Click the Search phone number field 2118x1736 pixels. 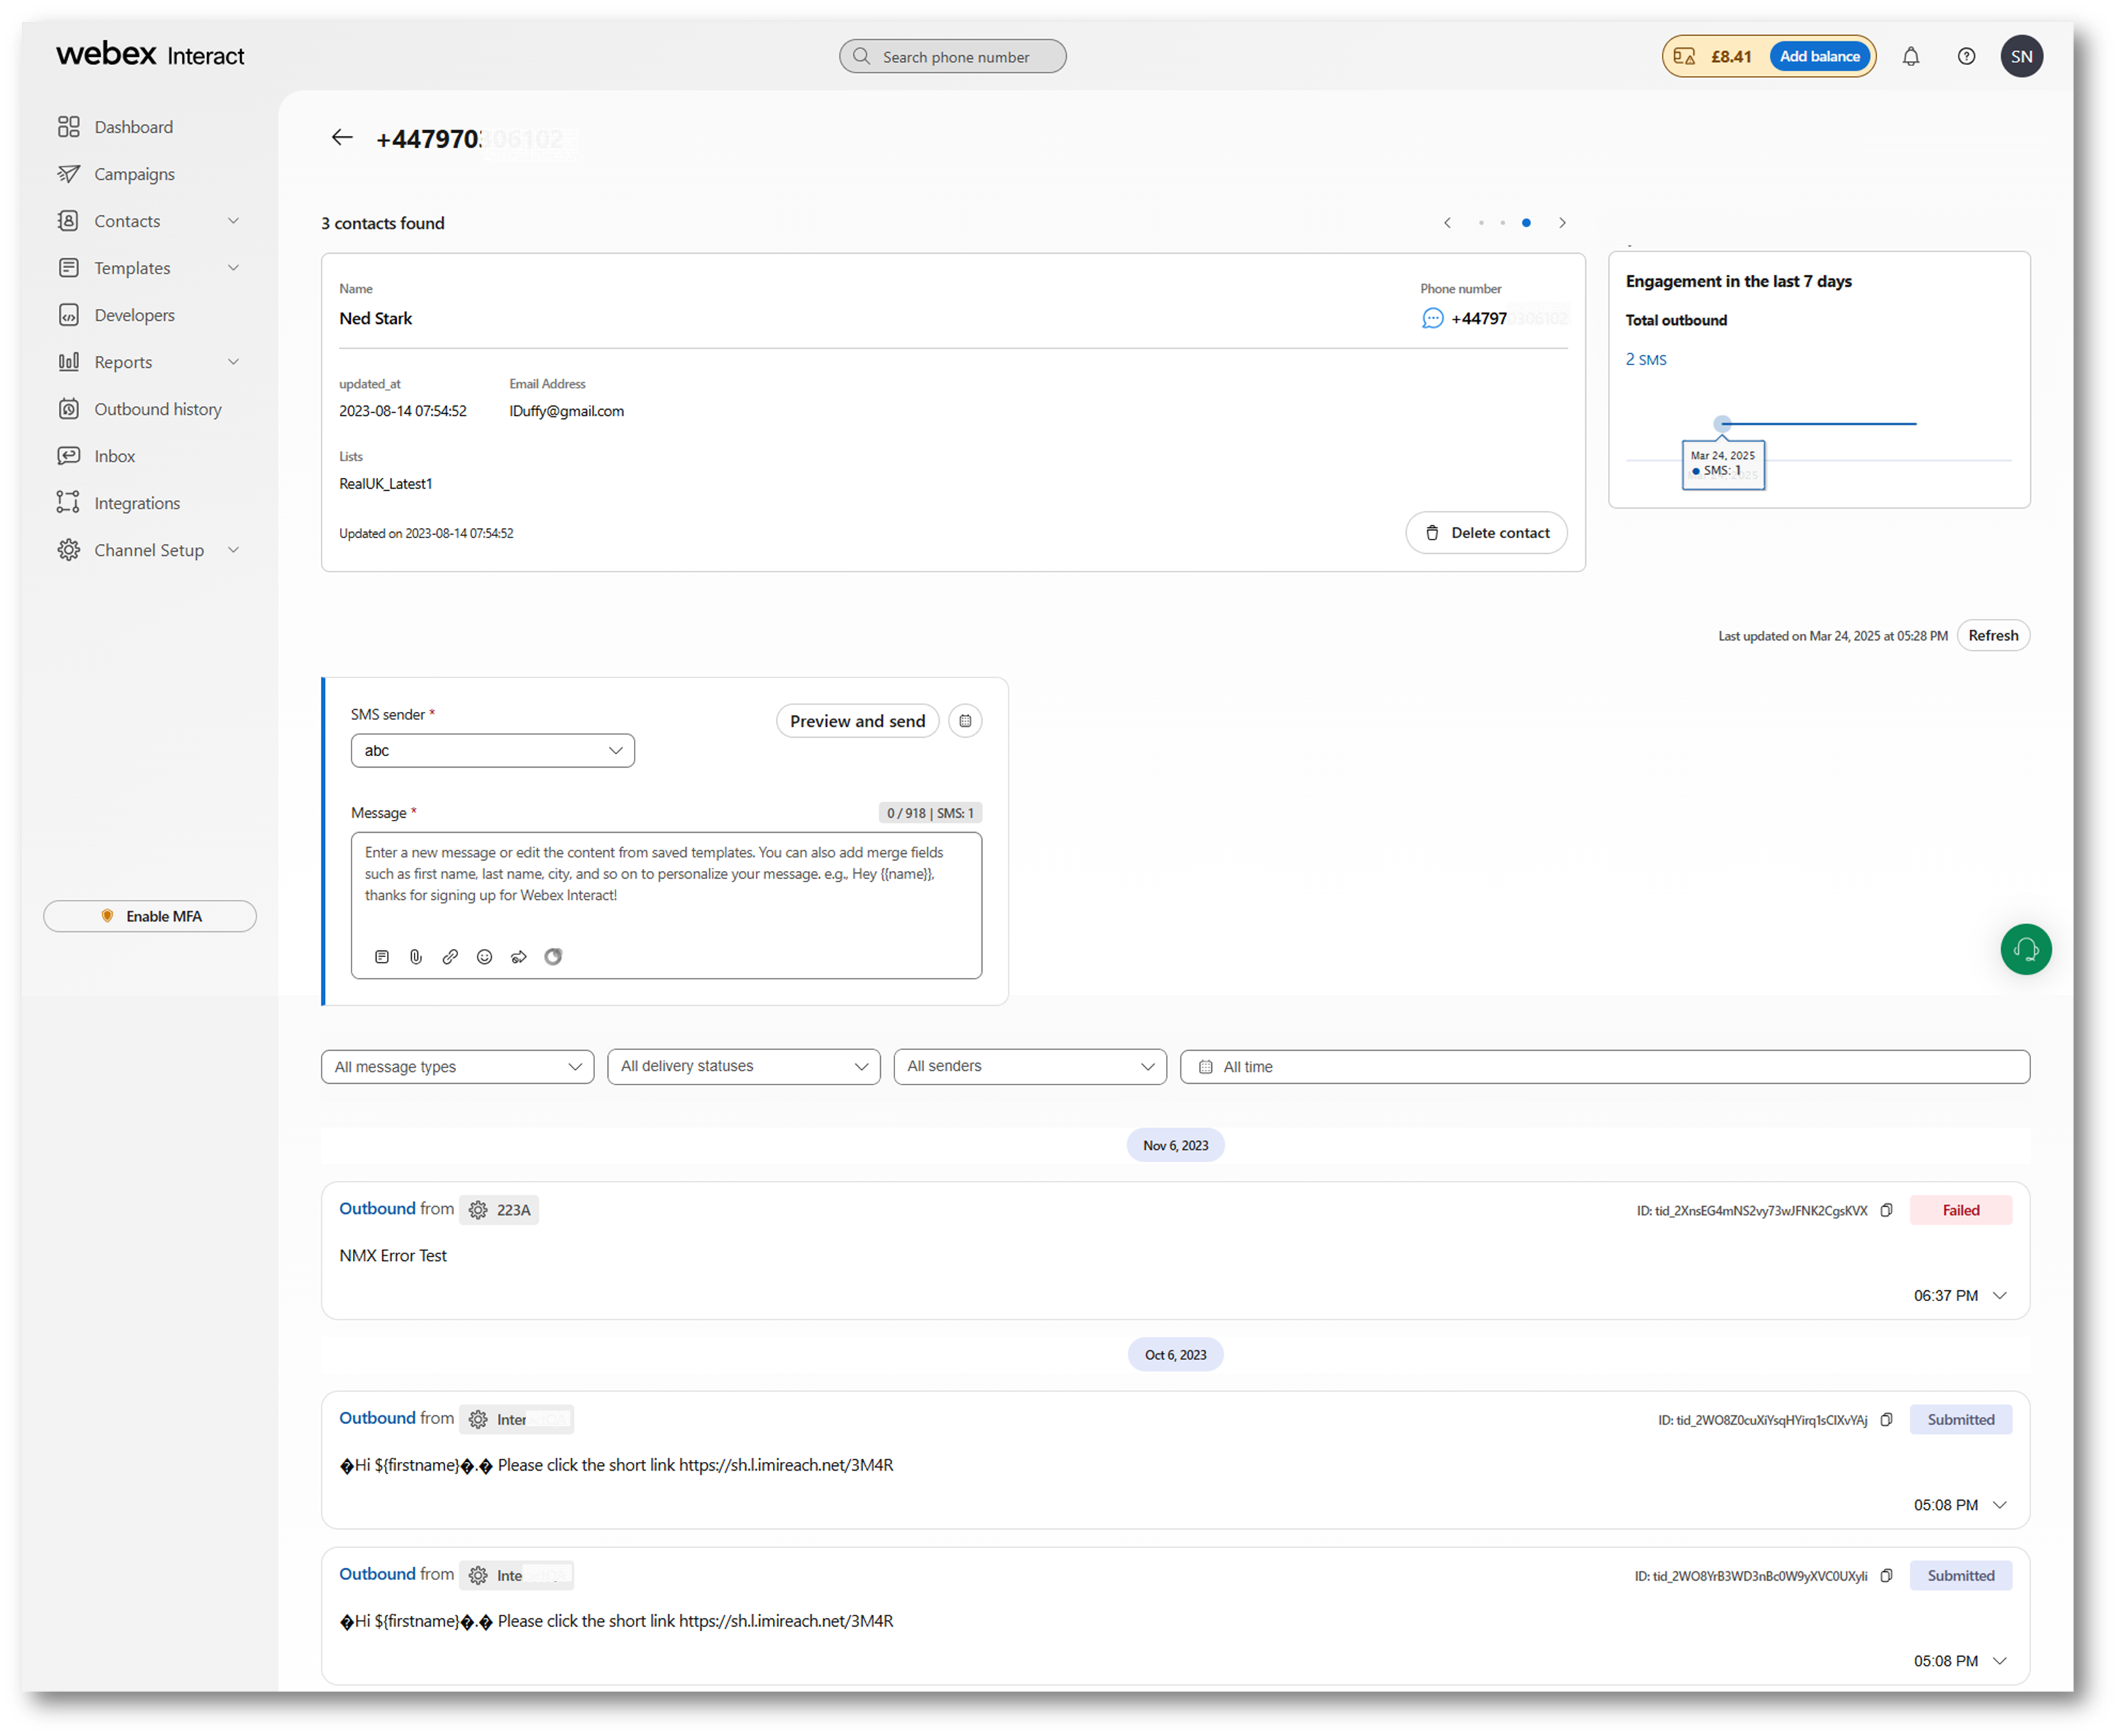953,57
